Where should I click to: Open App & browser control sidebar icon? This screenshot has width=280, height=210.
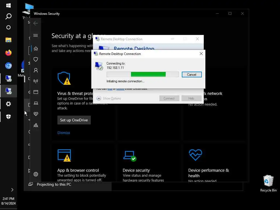click(36, 92)
